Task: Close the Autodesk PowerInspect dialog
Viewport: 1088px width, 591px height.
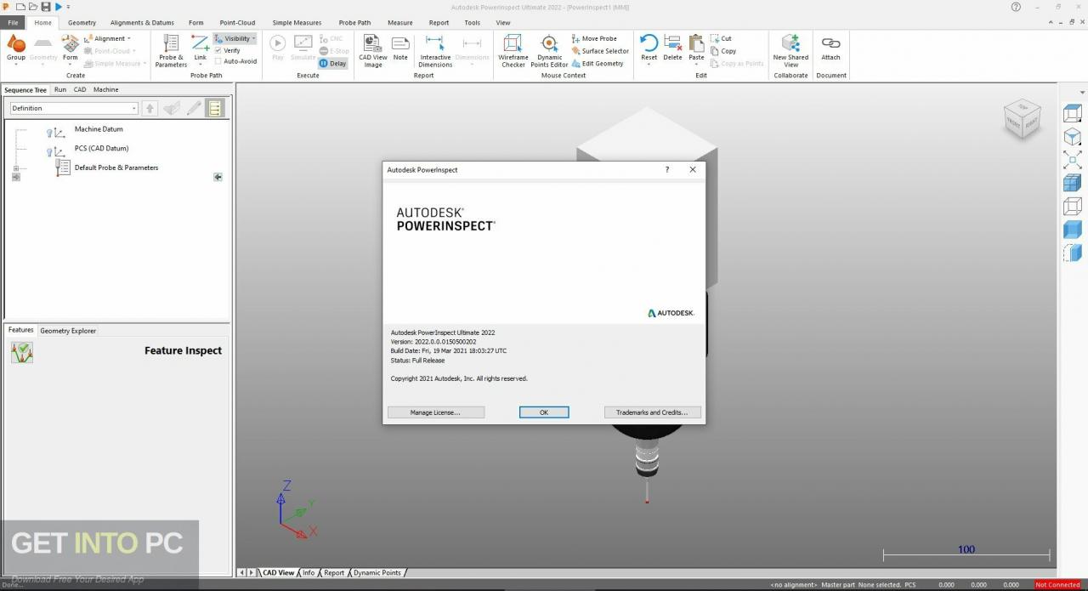Action: click(x=693, y=169)
